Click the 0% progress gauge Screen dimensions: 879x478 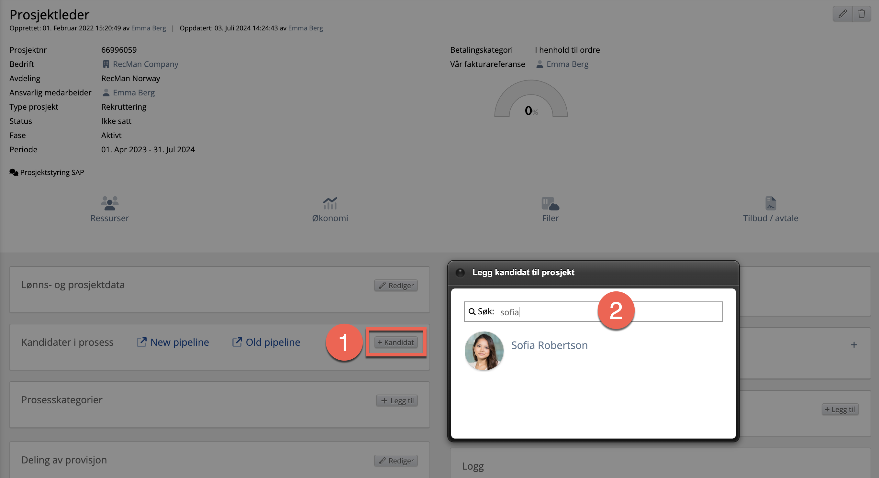coord(531,102)
